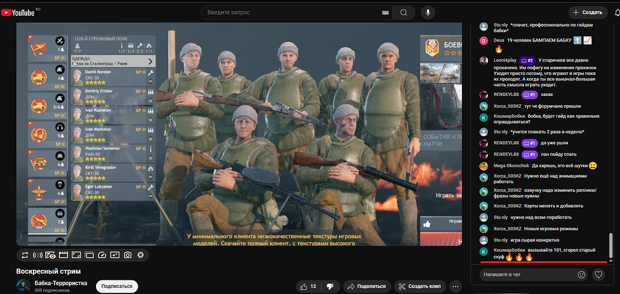
Task: Click the live chat scrollbar
Action: [611, 248]
